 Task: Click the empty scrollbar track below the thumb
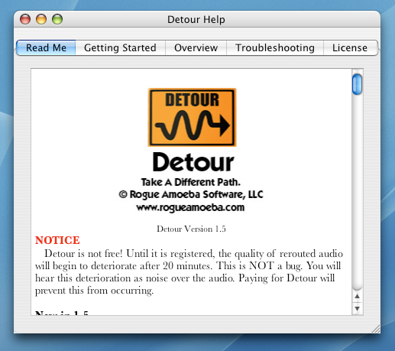coord(357,191)
